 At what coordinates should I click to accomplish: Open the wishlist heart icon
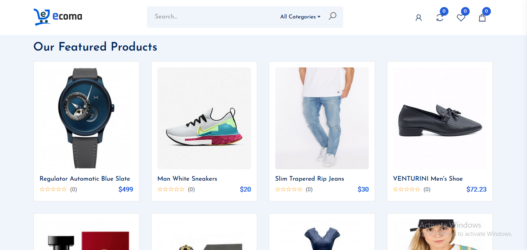click(461, 18)
